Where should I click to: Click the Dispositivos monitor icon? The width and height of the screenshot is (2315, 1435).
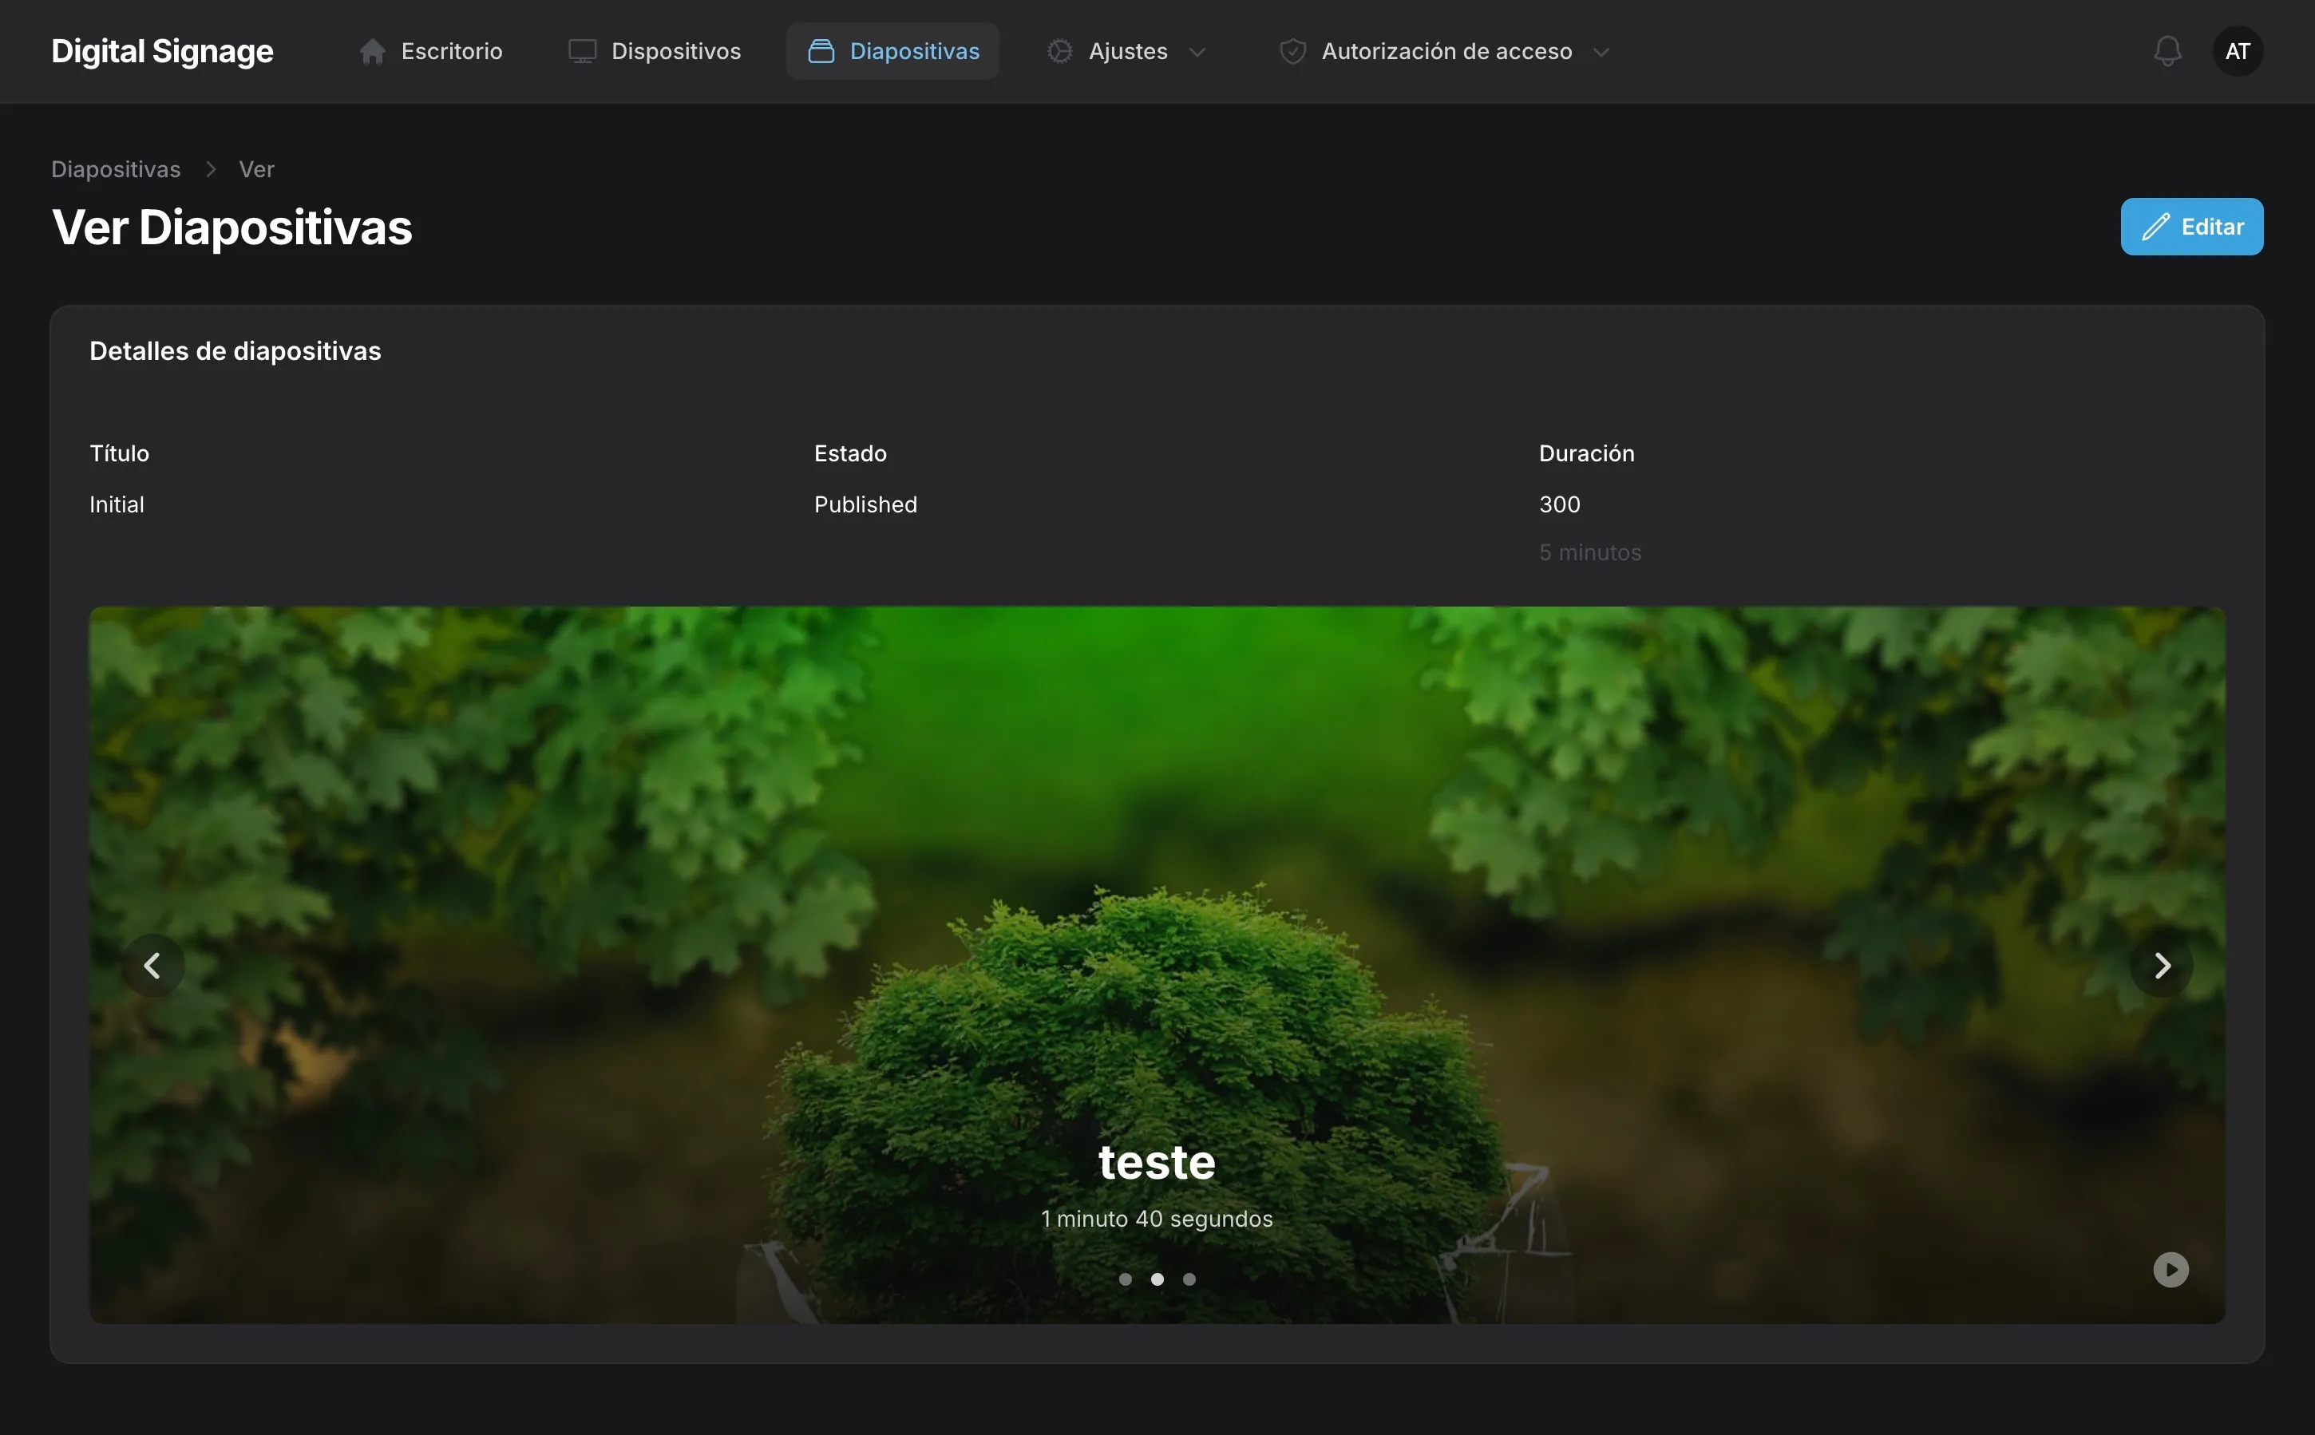tap(582, 51)
